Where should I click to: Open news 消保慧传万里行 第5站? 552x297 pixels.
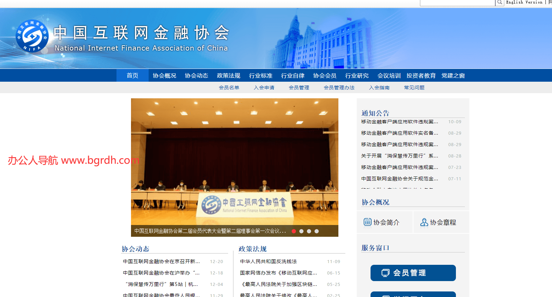(161, 284)
